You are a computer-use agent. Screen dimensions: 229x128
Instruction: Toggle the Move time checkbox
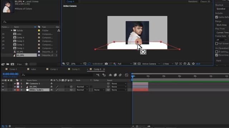tap(216, 55)
